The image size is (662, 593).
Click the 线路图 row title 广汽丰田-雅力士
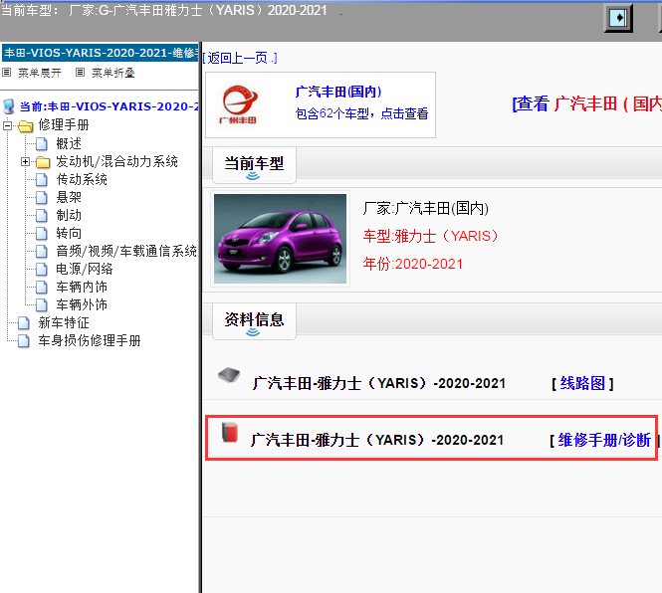tap(378, 384)
